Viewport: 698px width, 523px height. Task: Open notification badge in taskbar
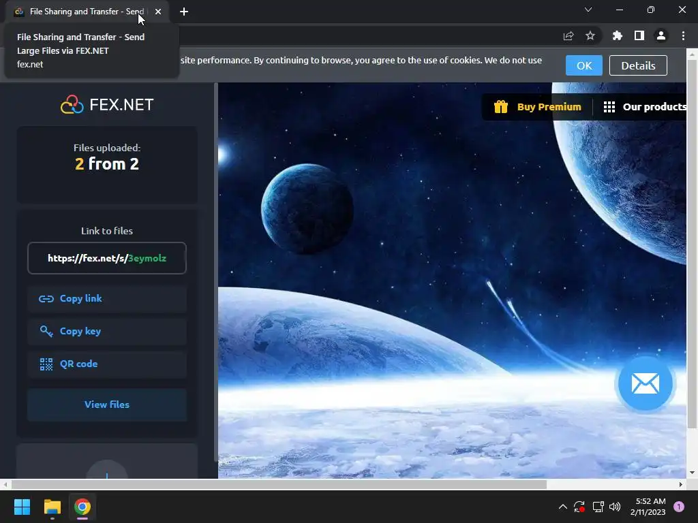click(679, 507)
